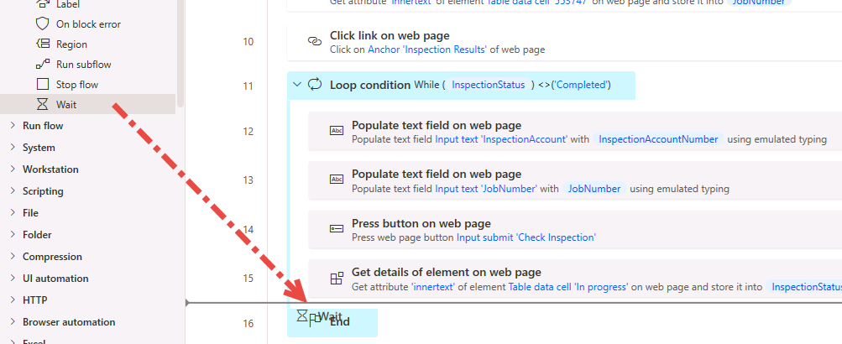Select the Wait hourglass icon in actions list
The height and width of the screenshot is (344, 842).
coord(43,104)
